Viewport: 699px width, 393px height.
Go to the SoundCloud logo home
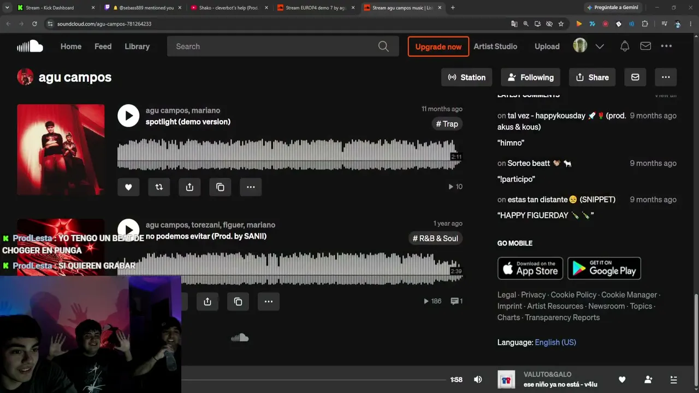30,46
